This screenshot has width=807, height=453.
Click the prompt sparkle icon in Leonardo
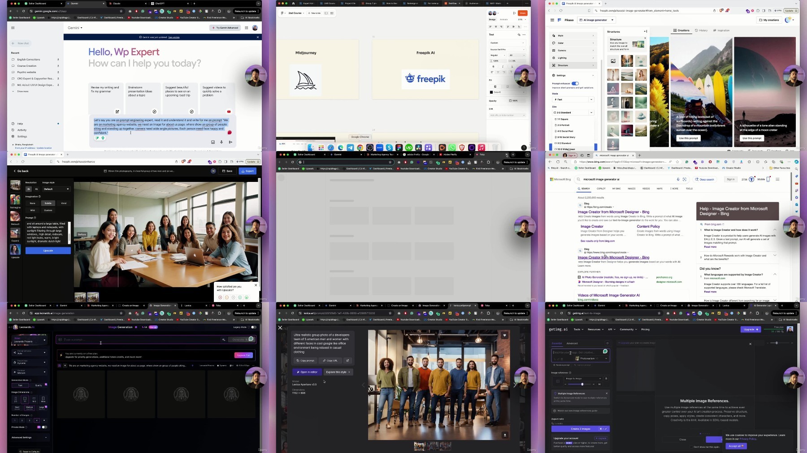tap(223, 340)
